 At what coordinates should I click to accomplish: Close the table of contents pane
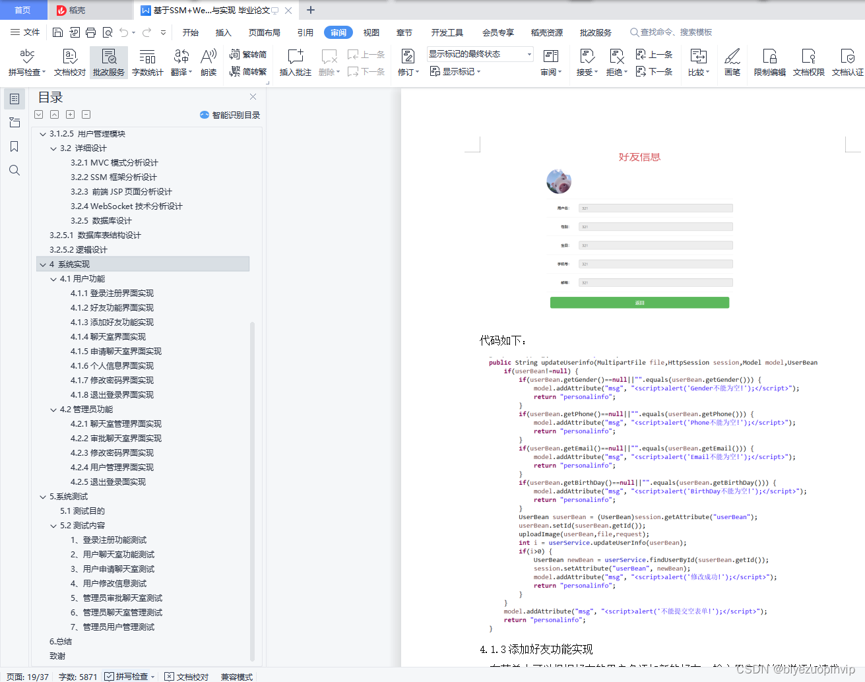coord(253,97)
